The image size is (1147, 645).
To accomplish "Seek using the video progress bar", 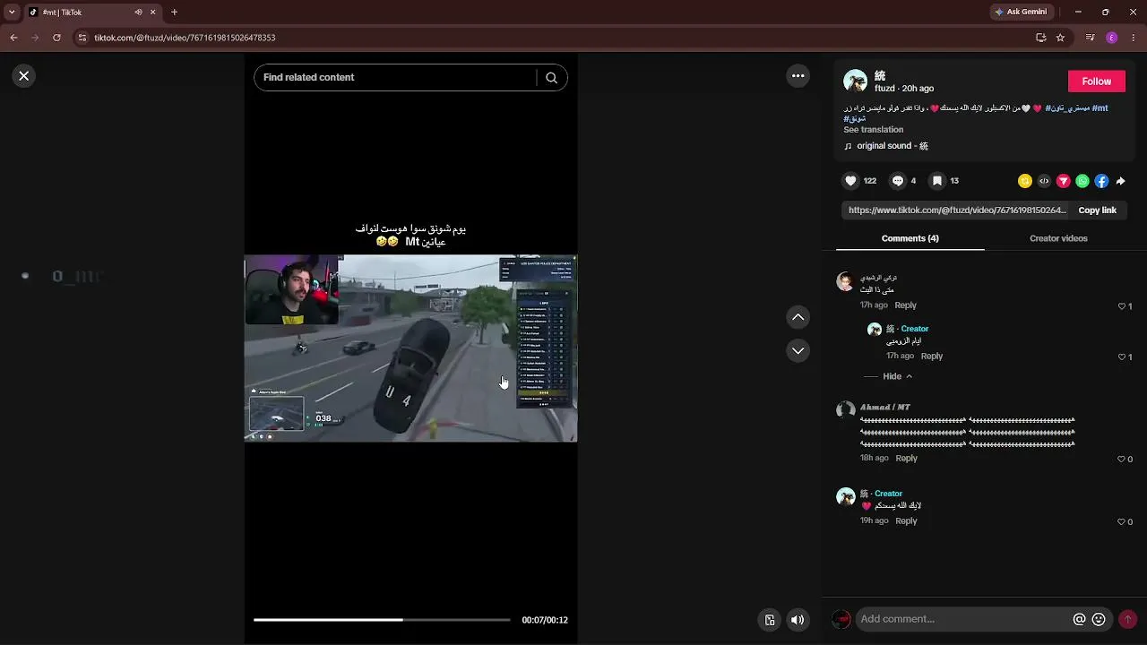I will (x=382, y=620).
